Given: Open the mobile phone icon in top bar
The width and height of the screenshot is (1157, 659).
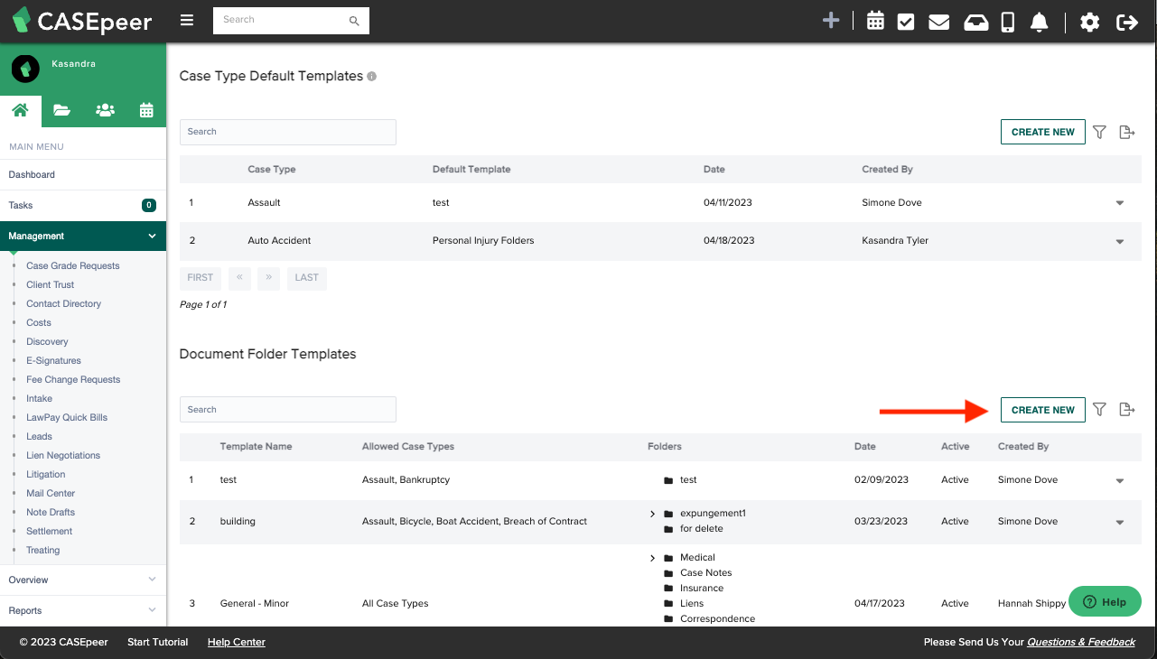Looking at the screenshot, I should (1008, 22).
